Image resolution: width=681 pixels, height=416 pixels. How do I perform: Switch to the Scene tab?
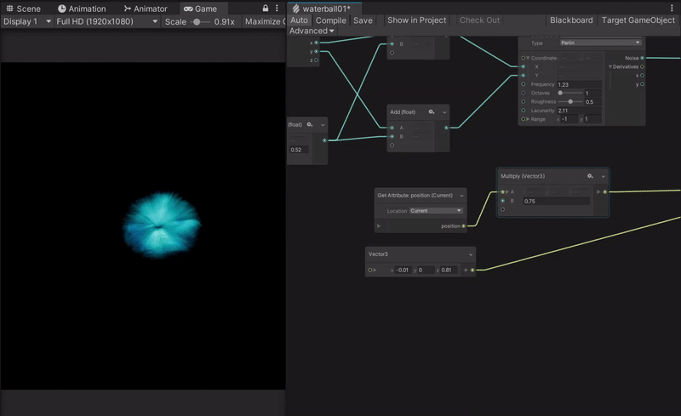23,9
